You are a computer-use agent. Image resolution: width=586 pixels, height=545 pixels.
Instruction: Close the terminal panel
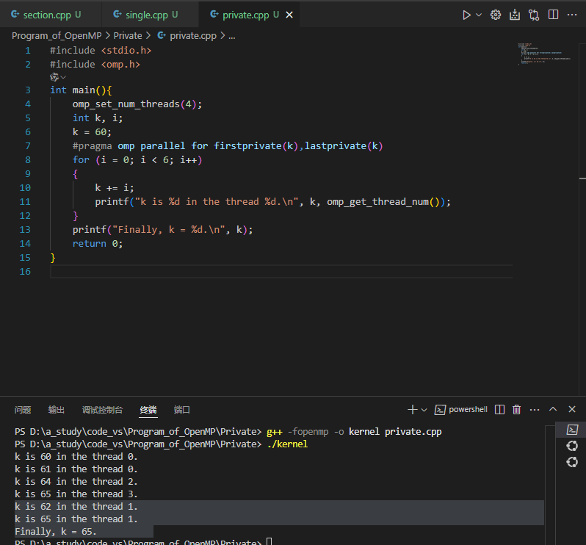click(x=572, y=409)
